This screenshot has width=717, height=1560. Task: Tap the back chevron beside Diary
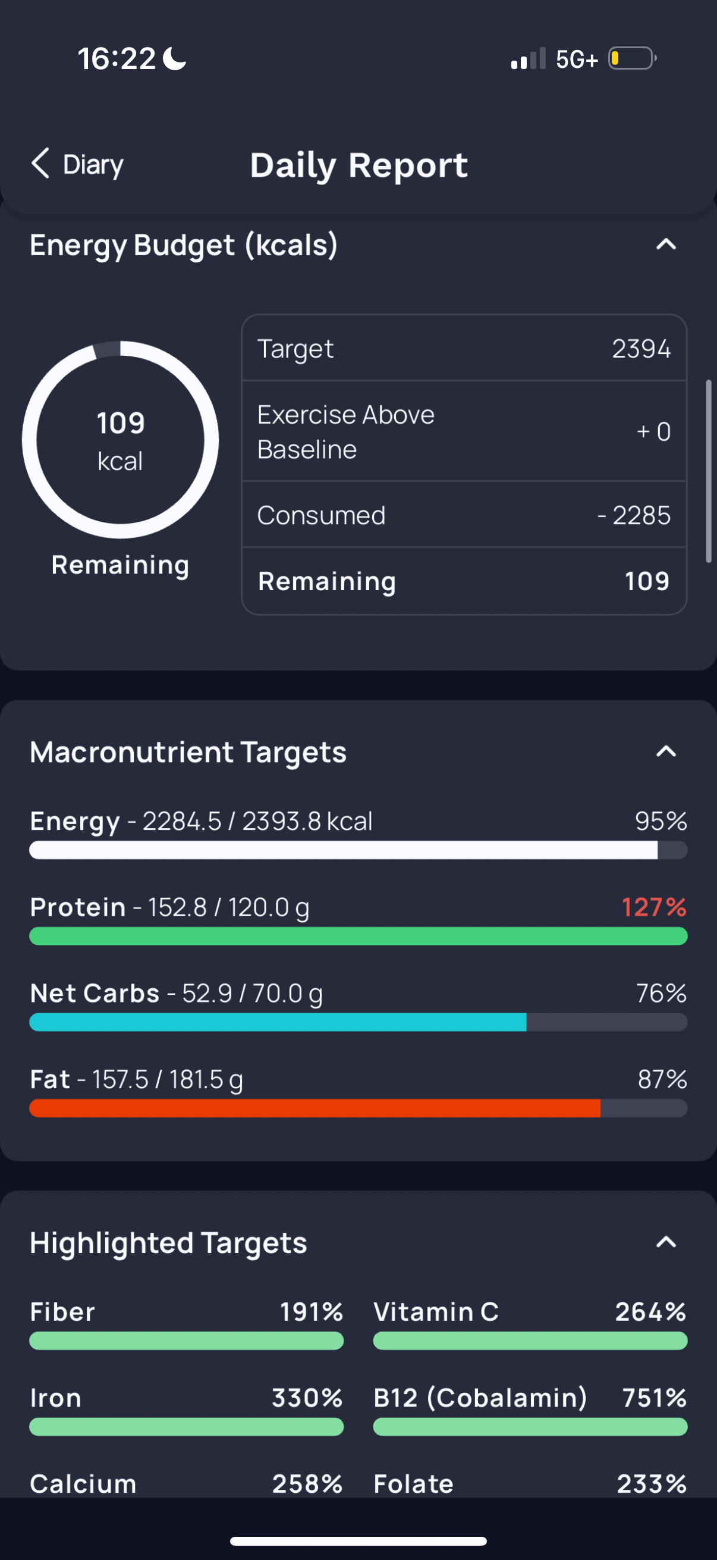coord(40,164)
